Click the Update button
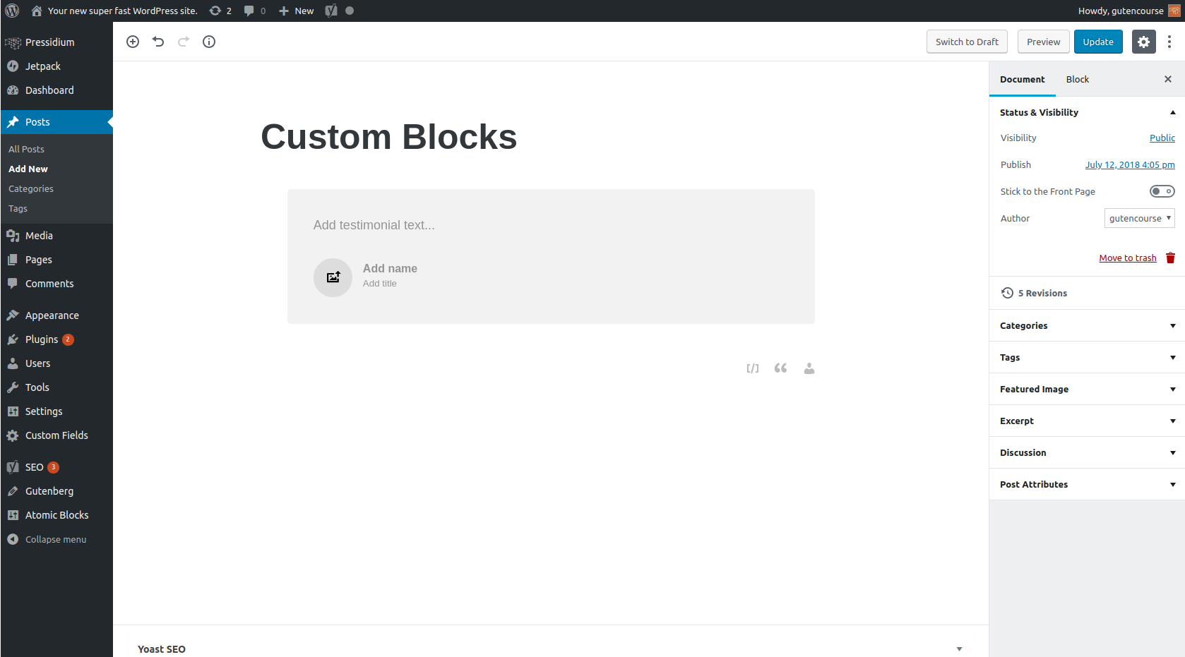 [1098, 42]
